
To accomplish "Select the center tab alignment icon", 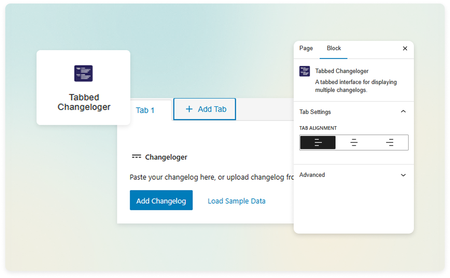I will [x=354, y=142].
